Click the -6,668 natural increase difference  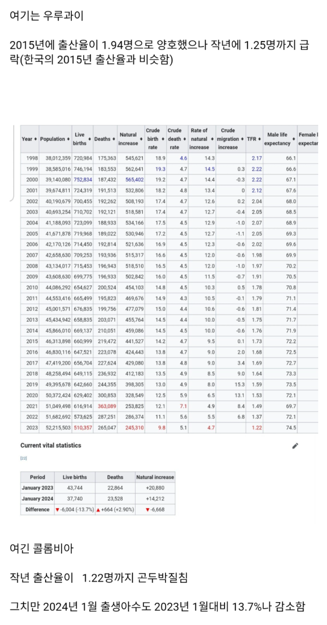(155, 510)
